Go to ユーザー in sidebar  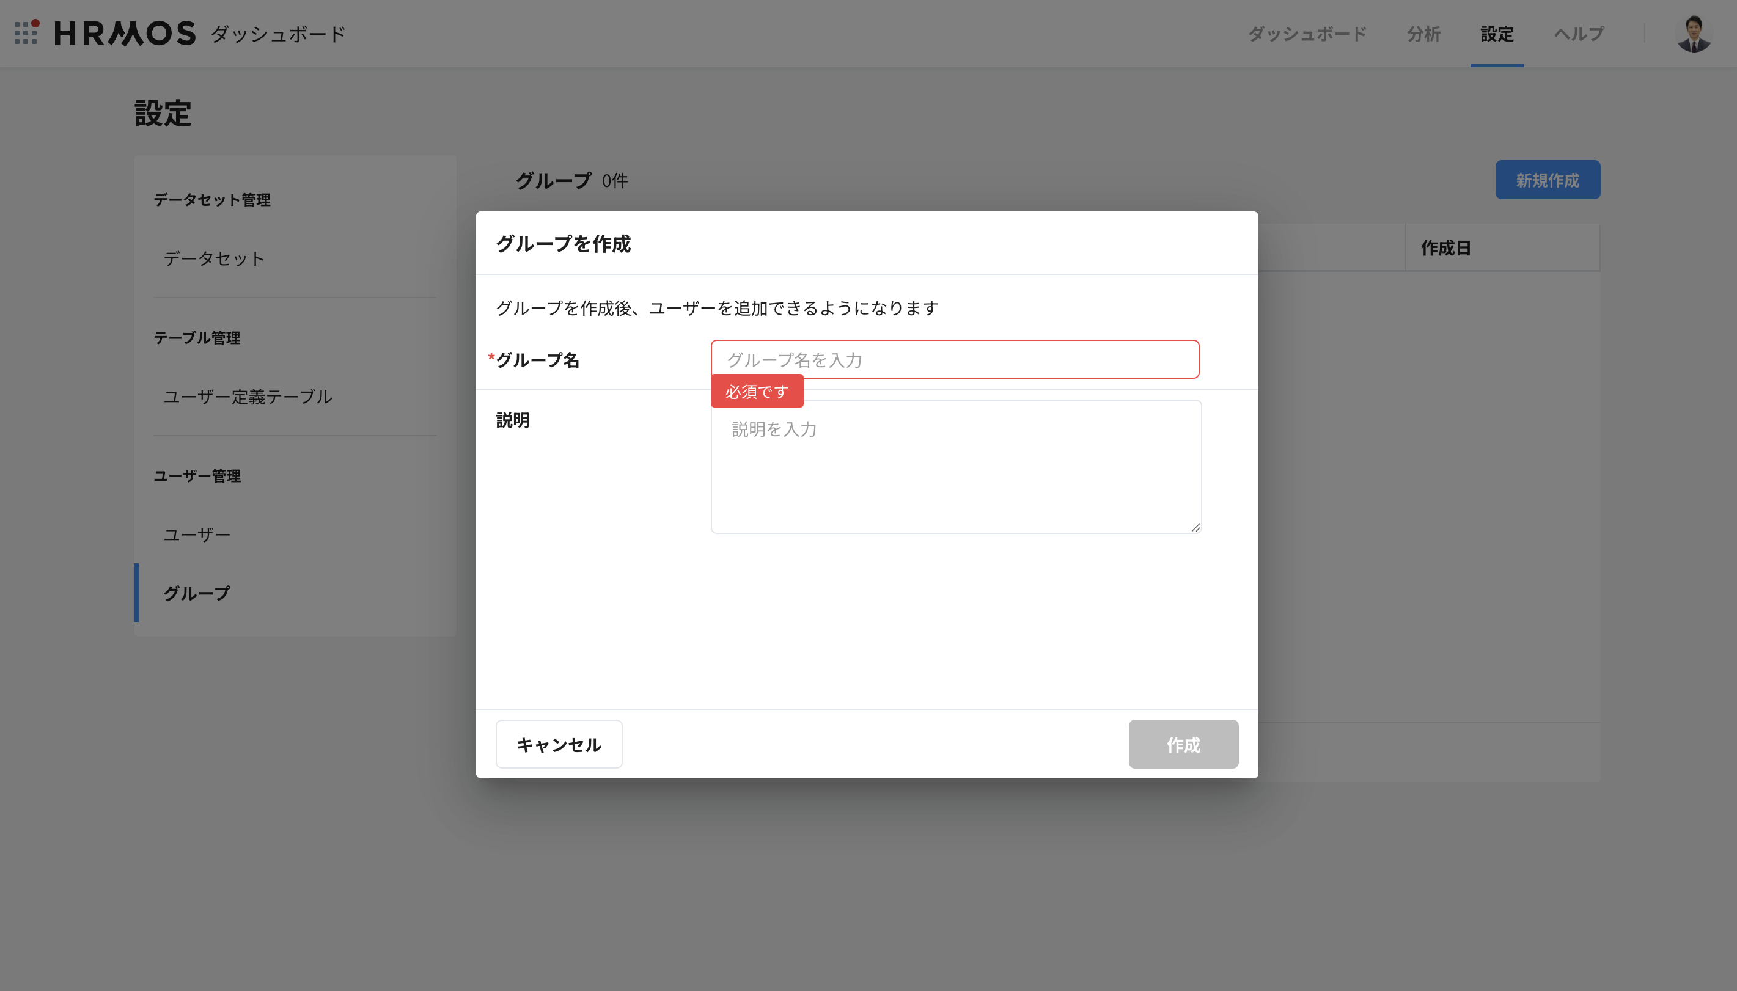(197, 535)
